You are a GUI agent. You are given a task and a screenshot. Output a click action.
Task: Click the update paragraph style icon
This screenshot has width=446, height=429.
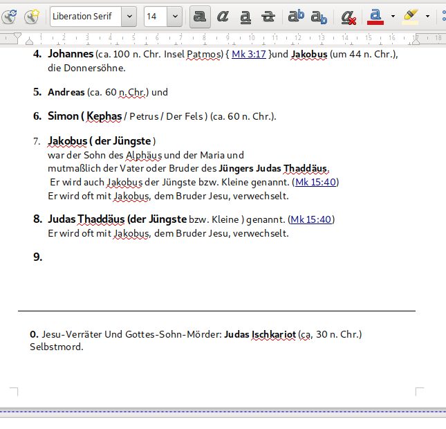tap(9, 17)
